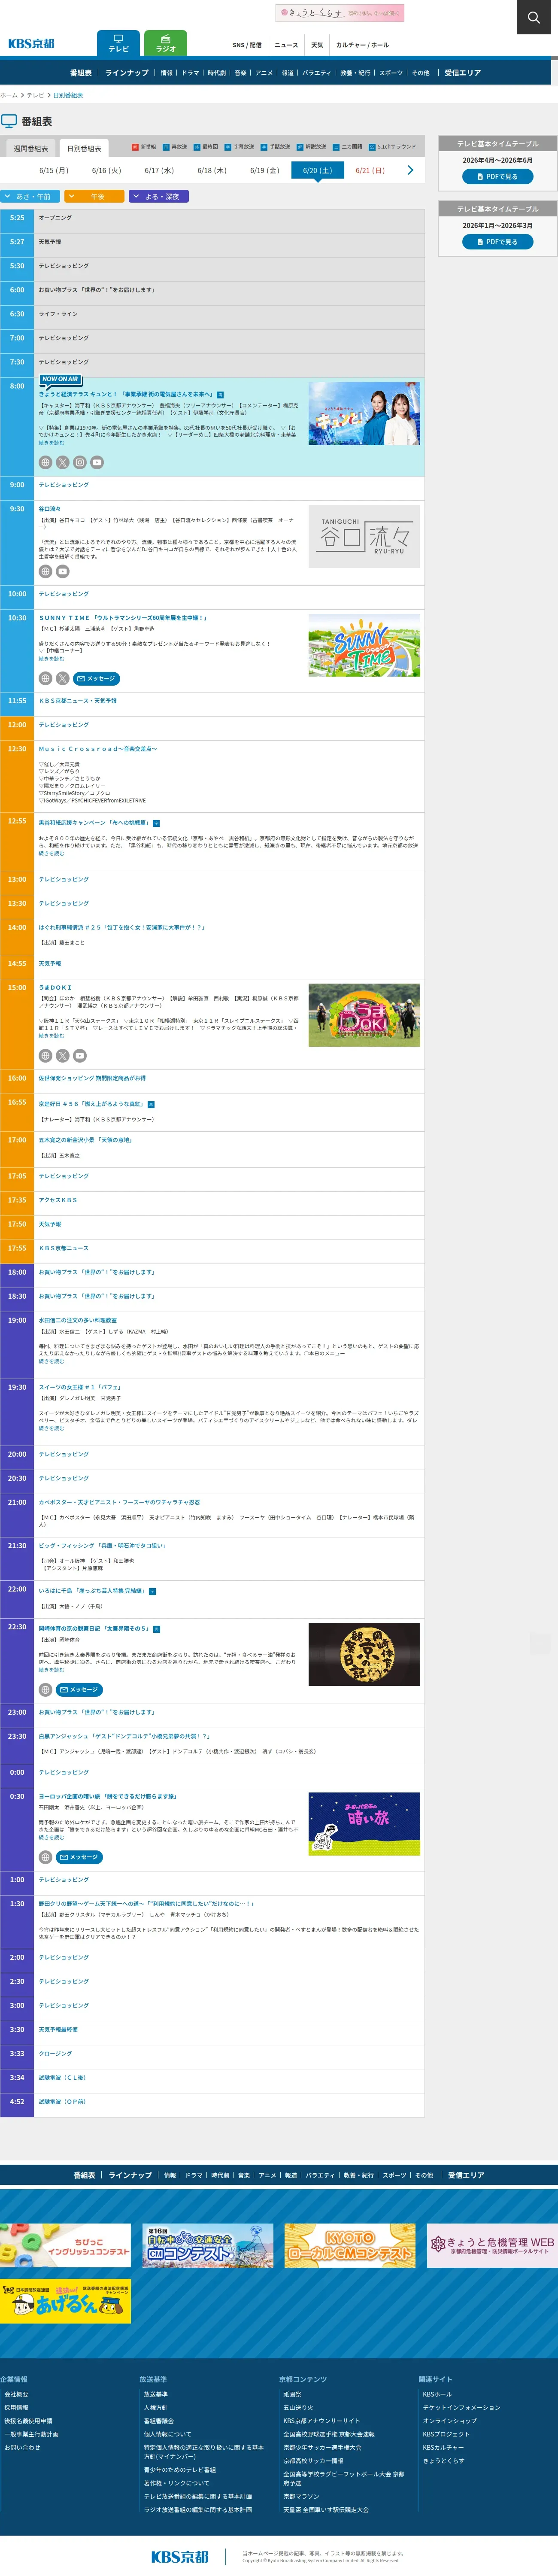Image resolution: width=558 pixels, height=2576 pixels.
Task: Send メッセージ to ヨーロッパ企画の暗い旅
Action: [79, 1857]
